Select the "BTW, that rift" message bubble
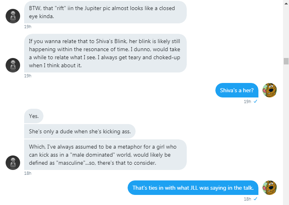289x205 pixels. [x=105, y=12]
